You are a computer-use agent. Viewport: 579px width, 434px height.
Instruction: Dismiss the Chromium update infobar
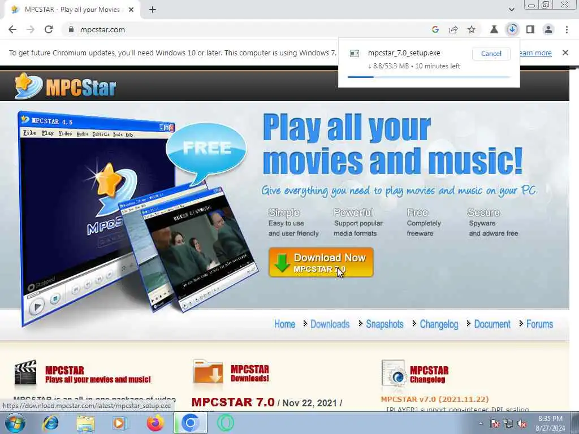565,53
